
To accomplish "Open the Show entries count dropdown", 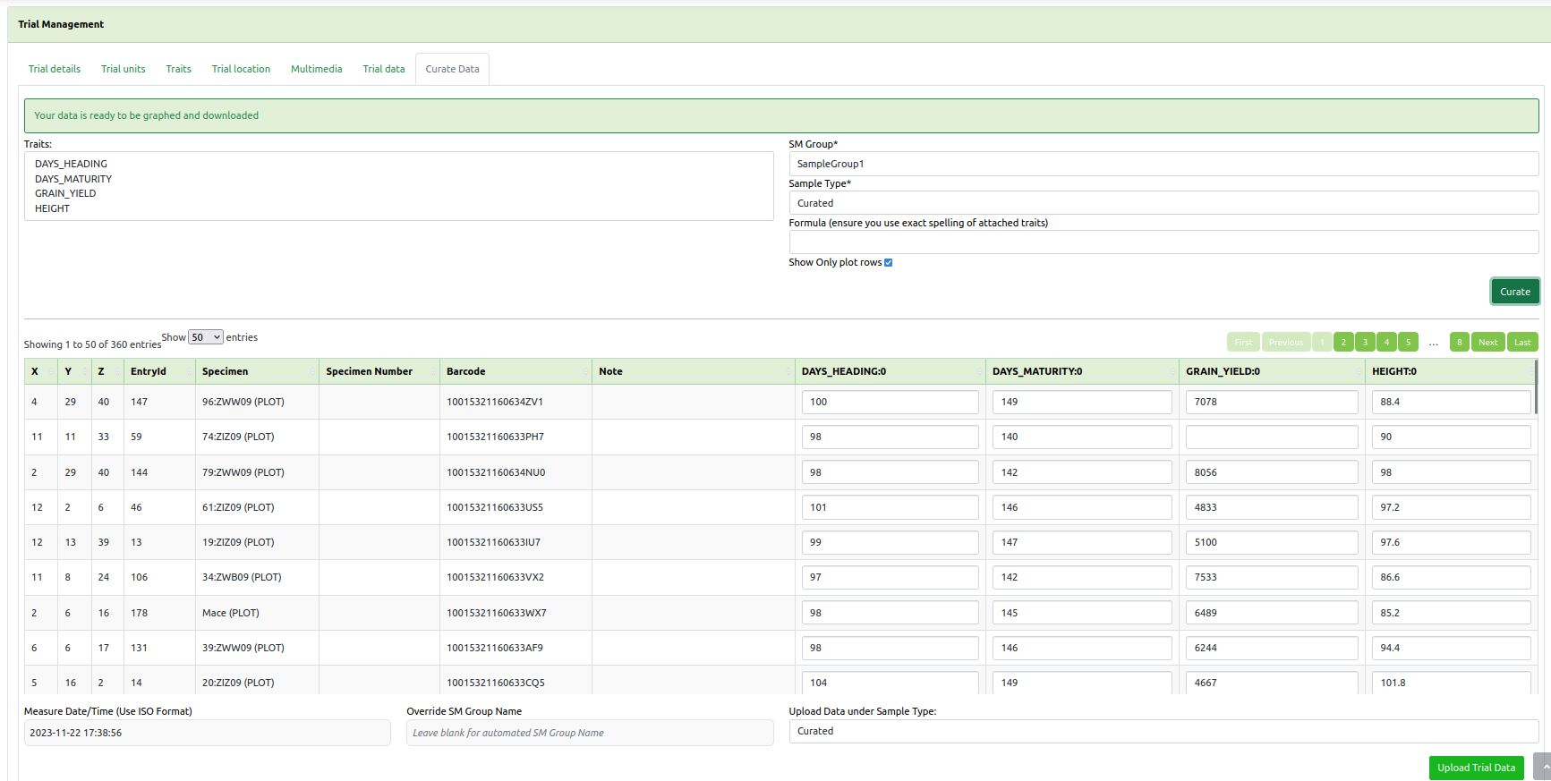I will (206, 337).
